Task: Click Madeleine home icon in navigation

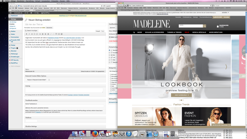Action: point(134,32)
